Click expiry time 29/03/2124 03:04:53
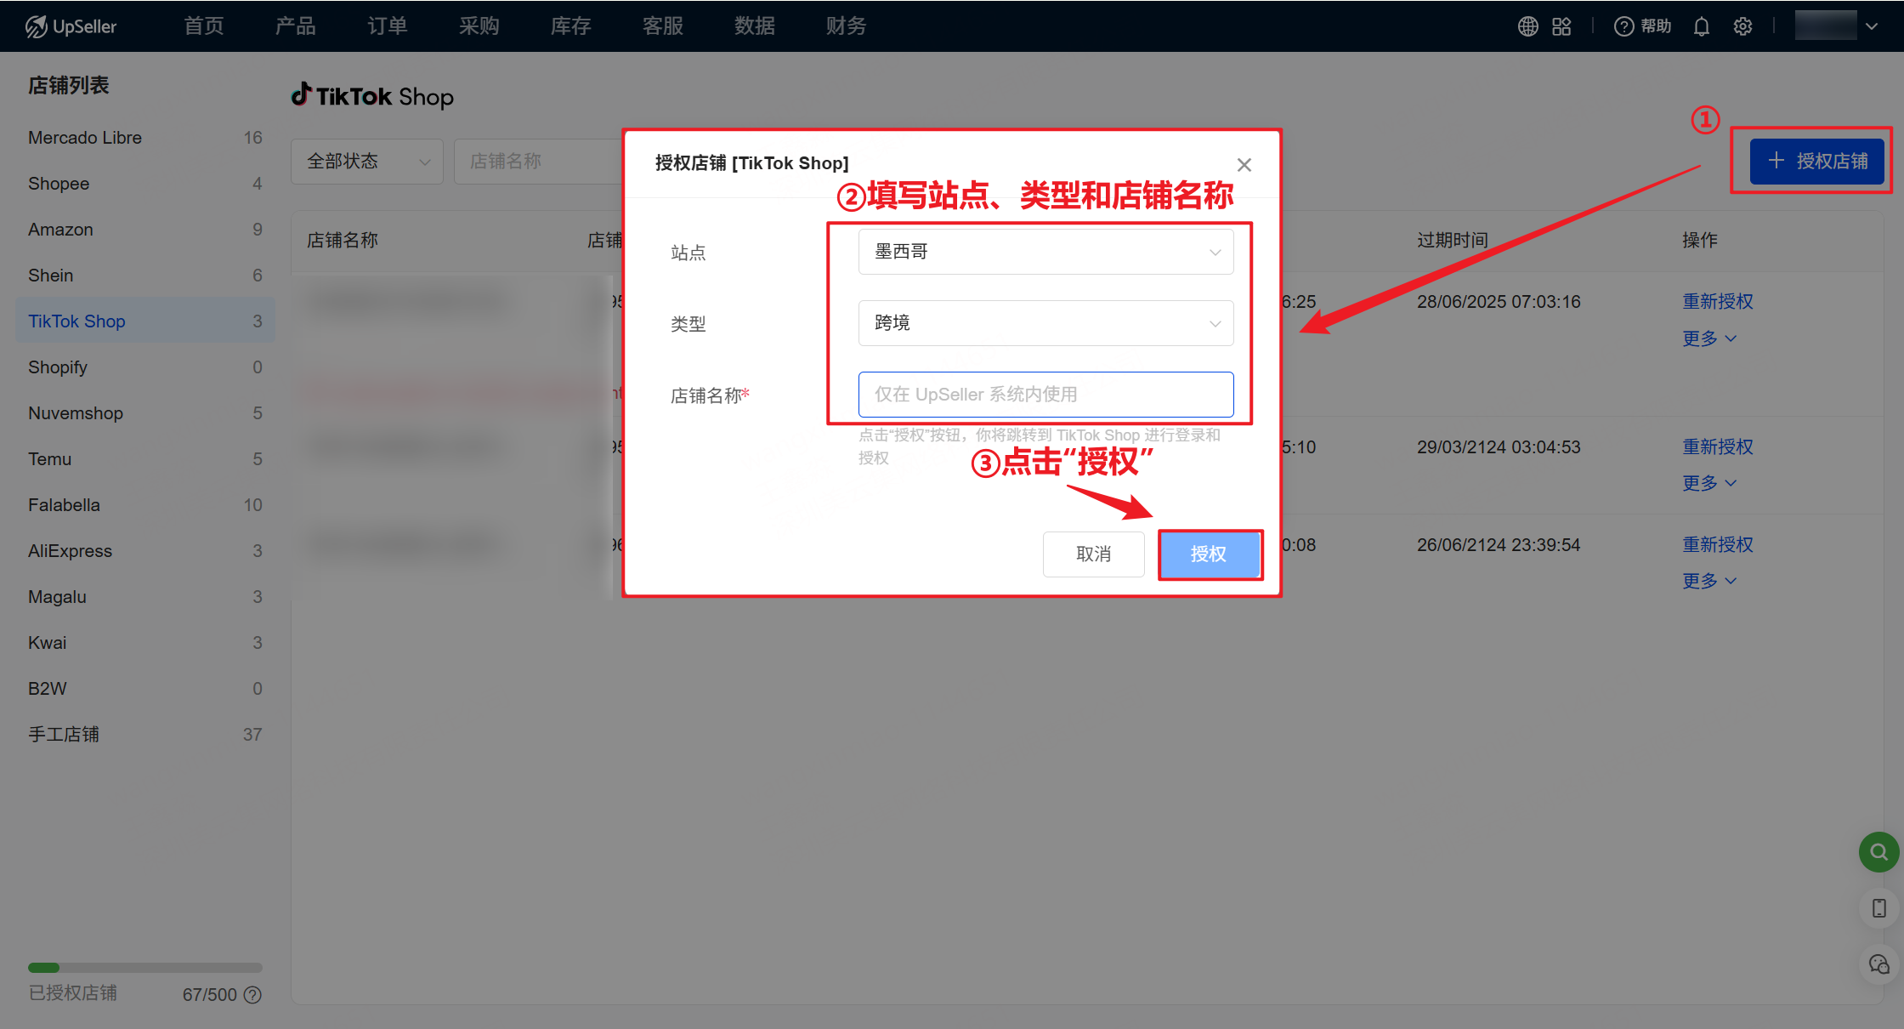1904x1029 pixels. tap(1499, 447)
